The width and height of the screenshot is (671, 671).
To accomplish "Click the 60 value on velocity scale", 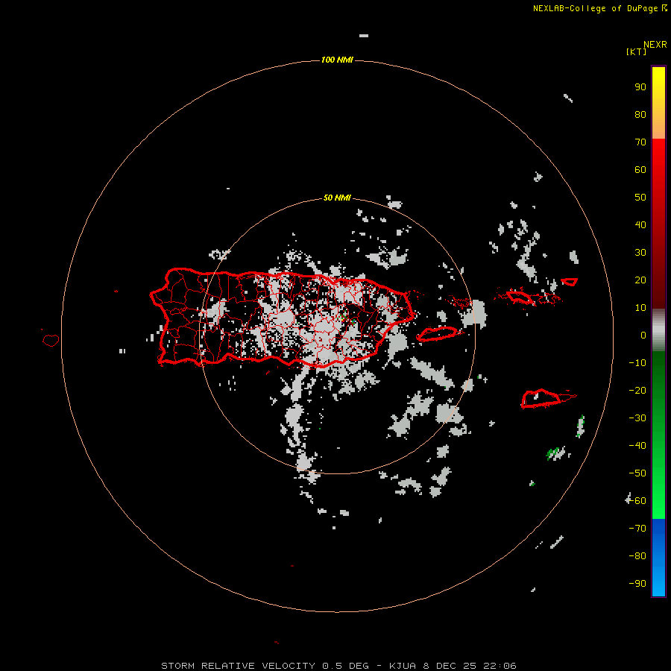I will point(640,169).
